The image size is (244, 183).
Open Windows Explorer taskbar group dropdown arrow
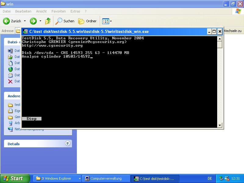click(80, 178)
